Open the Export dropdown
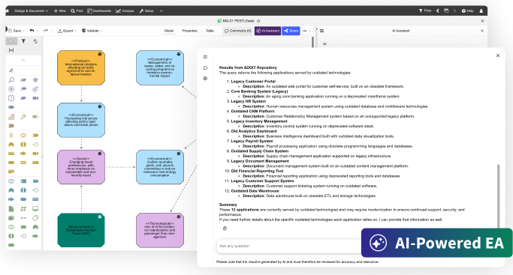 point(67,31)
